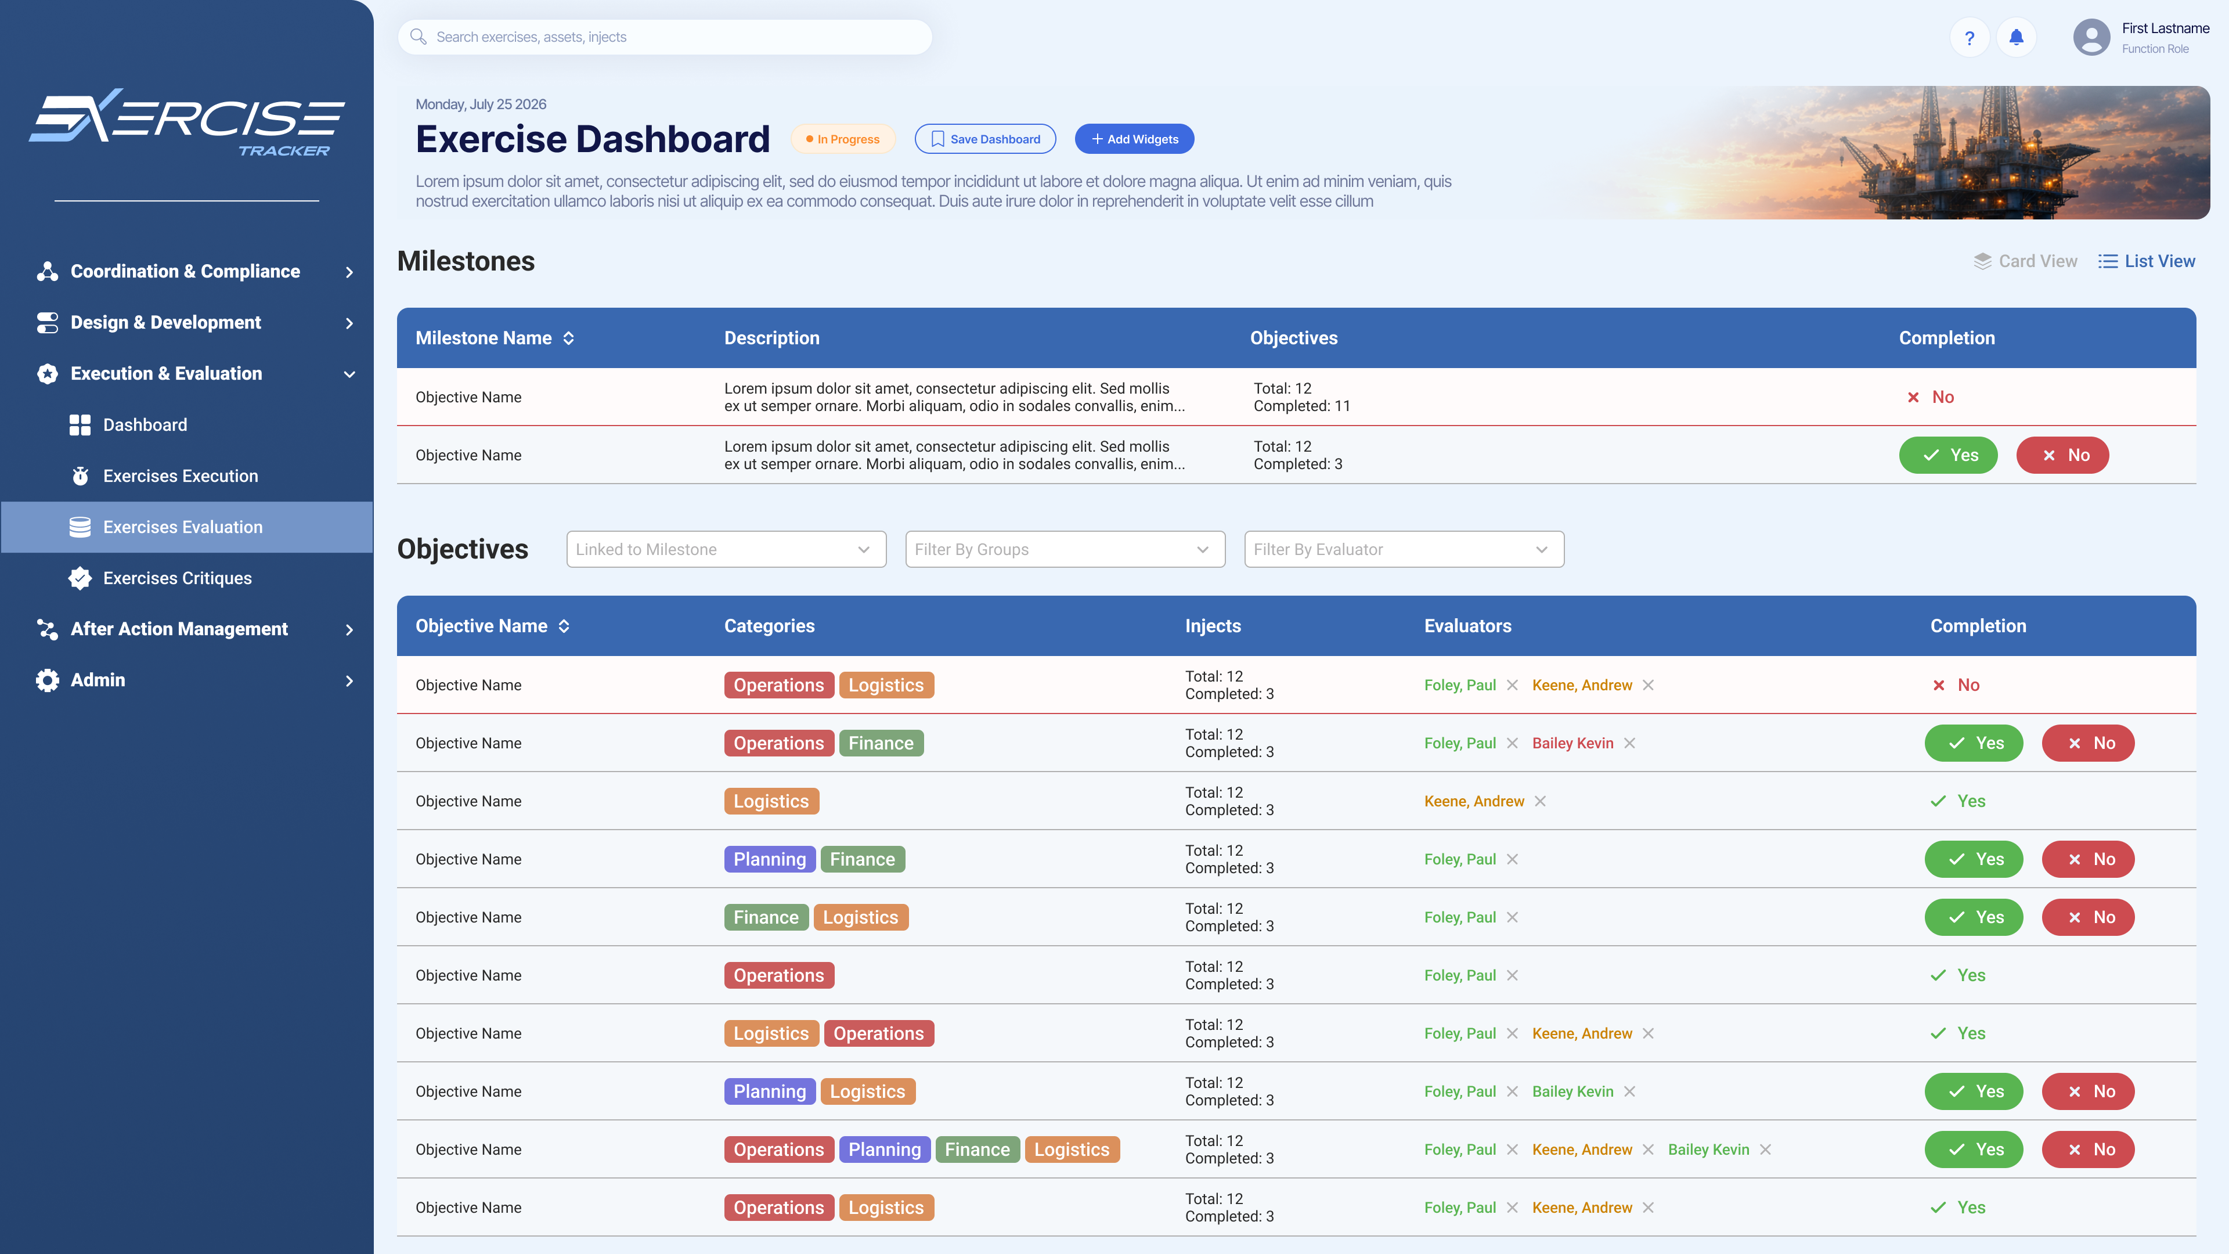Remove Foley, Paul from Finance Logistics row
The image size is (2229, 1254).
pyautogui.click(x=1513, y=917)
